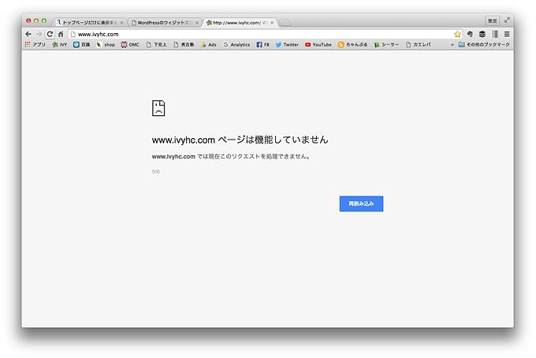Image resolution: width=536 pixels, height=358 pixels.
Task: Click the address bar showing www.ivyhc.com
Action: (260, 34)
